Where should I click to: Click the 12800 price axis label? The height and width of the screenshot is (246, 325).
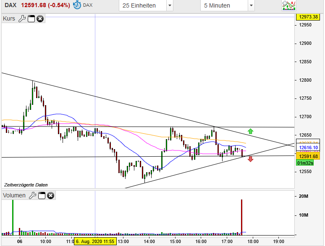point(305,80)
